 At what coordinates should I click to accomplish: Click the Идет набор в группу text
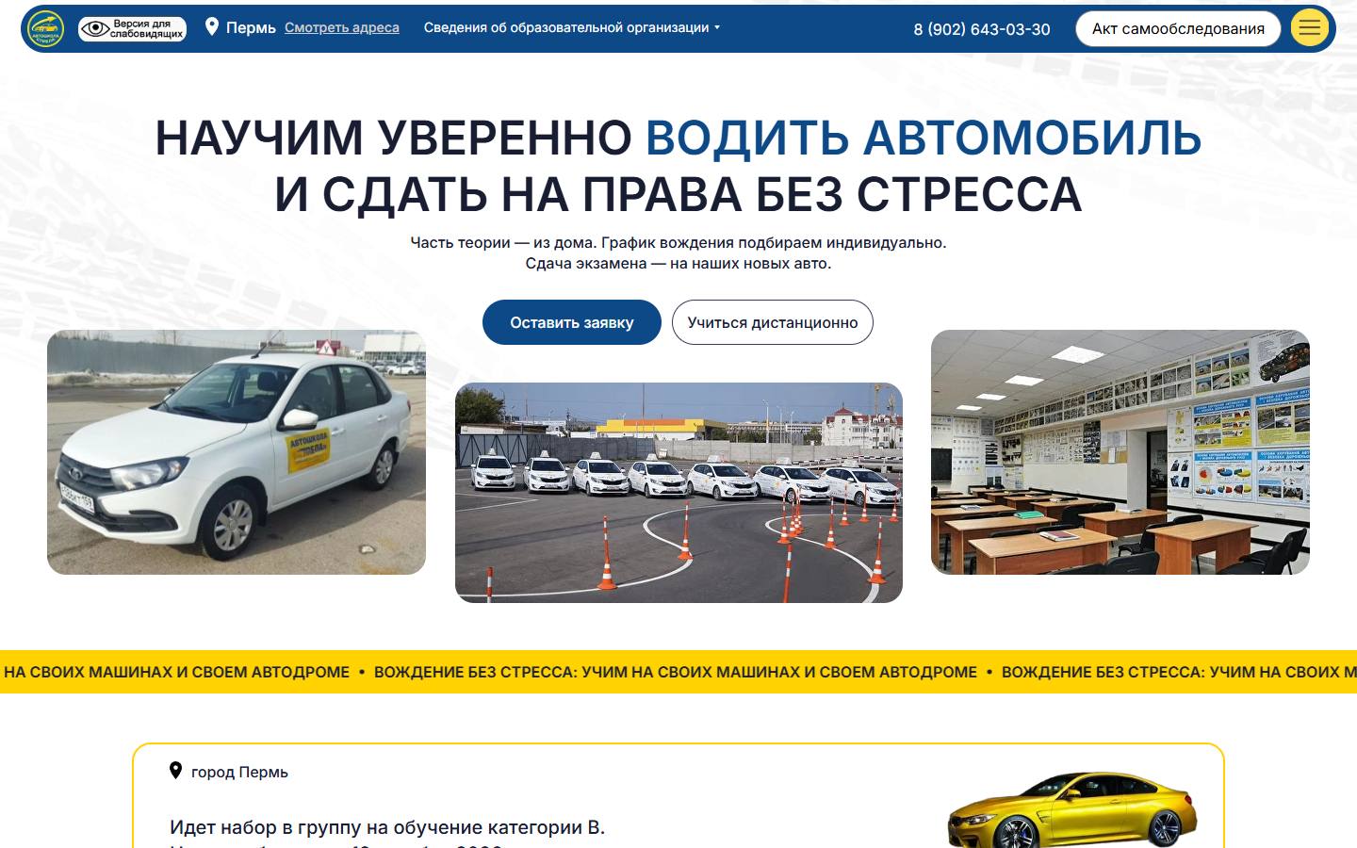387,827
